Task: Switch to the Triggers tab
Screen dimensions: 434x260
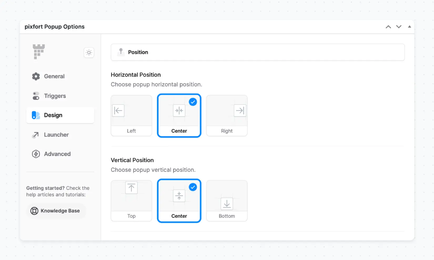Action: pyautogui.click(x=55, y=96)
